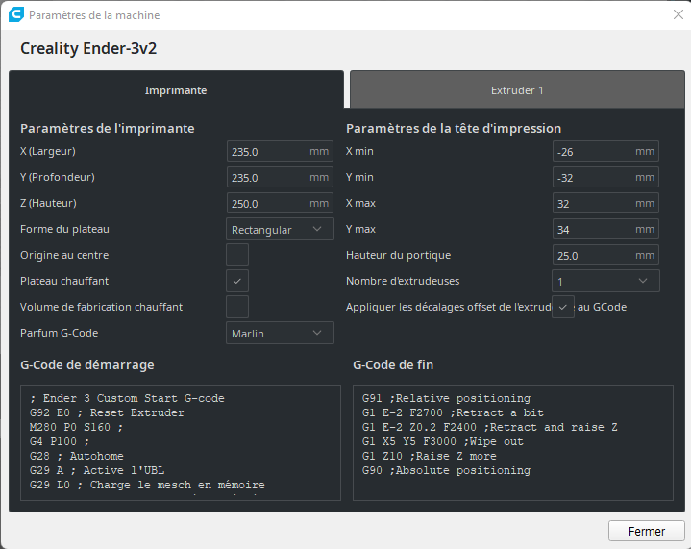Image resolution: width=691 pixels, height=549 pixels.
Task: Toggle the Origine au centre checkbox
Action: pos(237,255)
